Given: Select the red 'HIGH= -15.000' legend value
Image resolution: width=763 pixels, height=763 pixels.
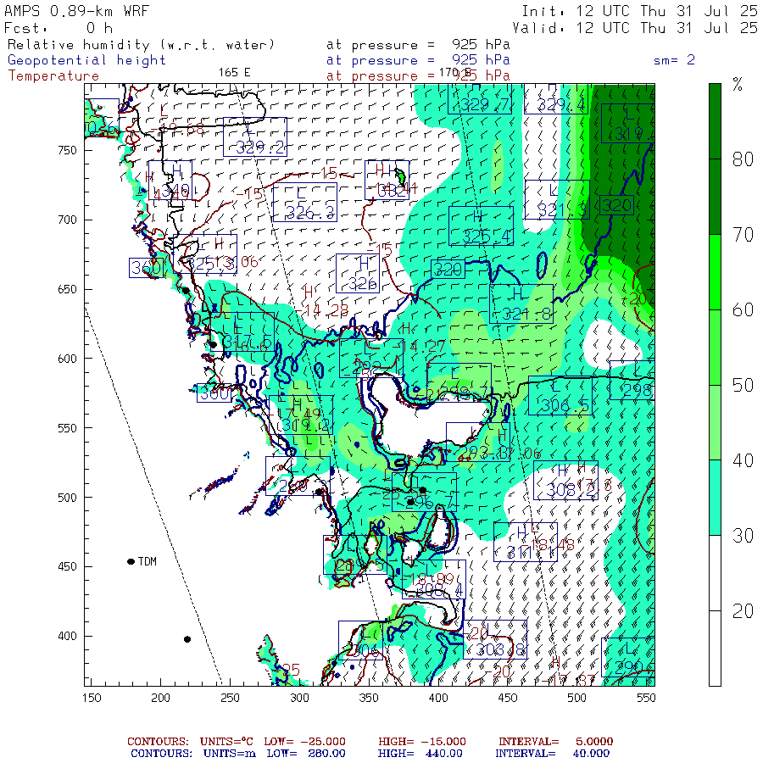Looking at the screenshot, I should pos(422,742).
